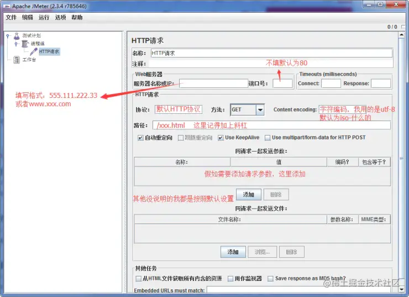The height and width of the screenshot is (297, 409).
Task: Click the JMeter title bar app icon
Action: point(7,6)
